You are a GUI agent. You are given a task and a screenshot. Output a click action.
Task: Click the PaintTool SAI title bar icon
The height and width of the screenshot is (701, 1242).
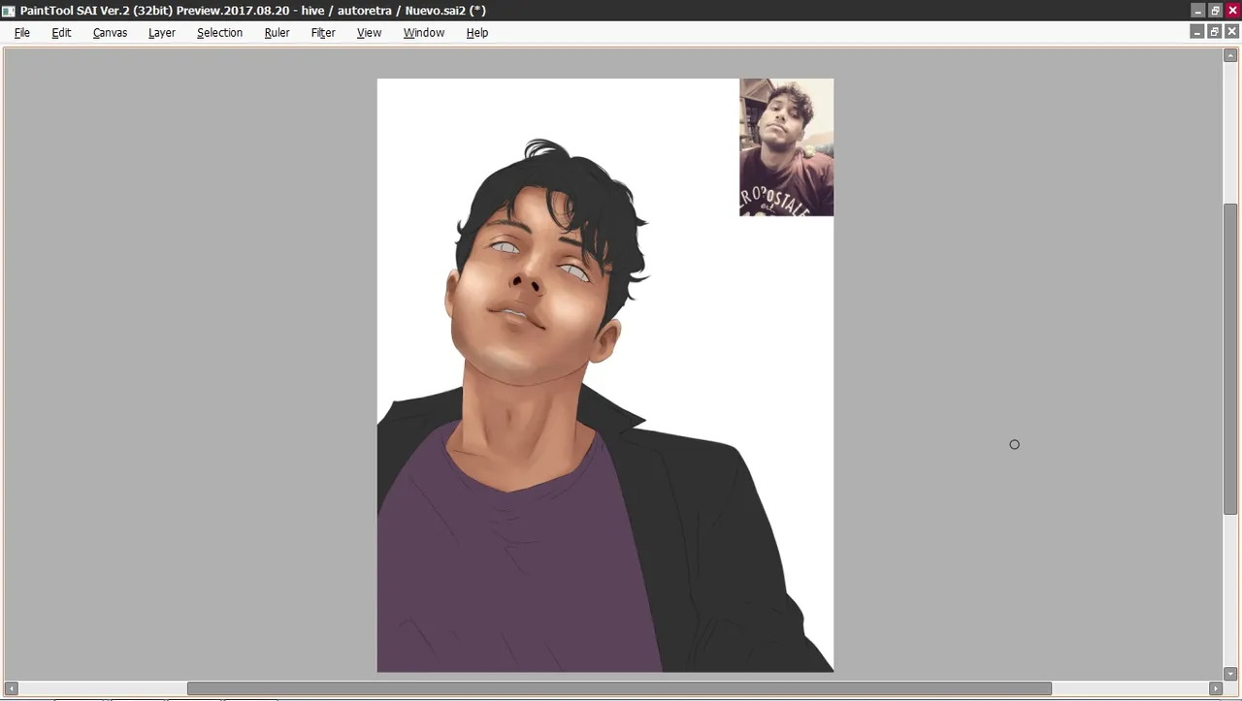[x=9, y=11]
